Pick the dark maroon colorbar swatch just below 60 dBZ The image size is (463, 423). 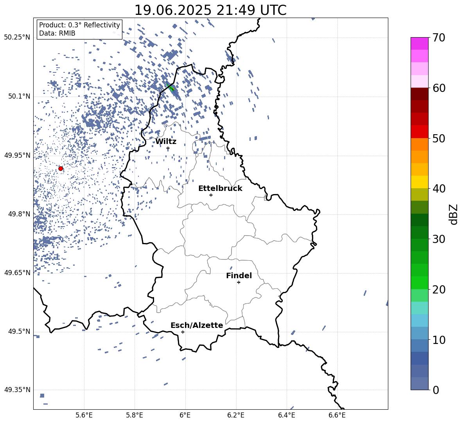coord(420,94)
